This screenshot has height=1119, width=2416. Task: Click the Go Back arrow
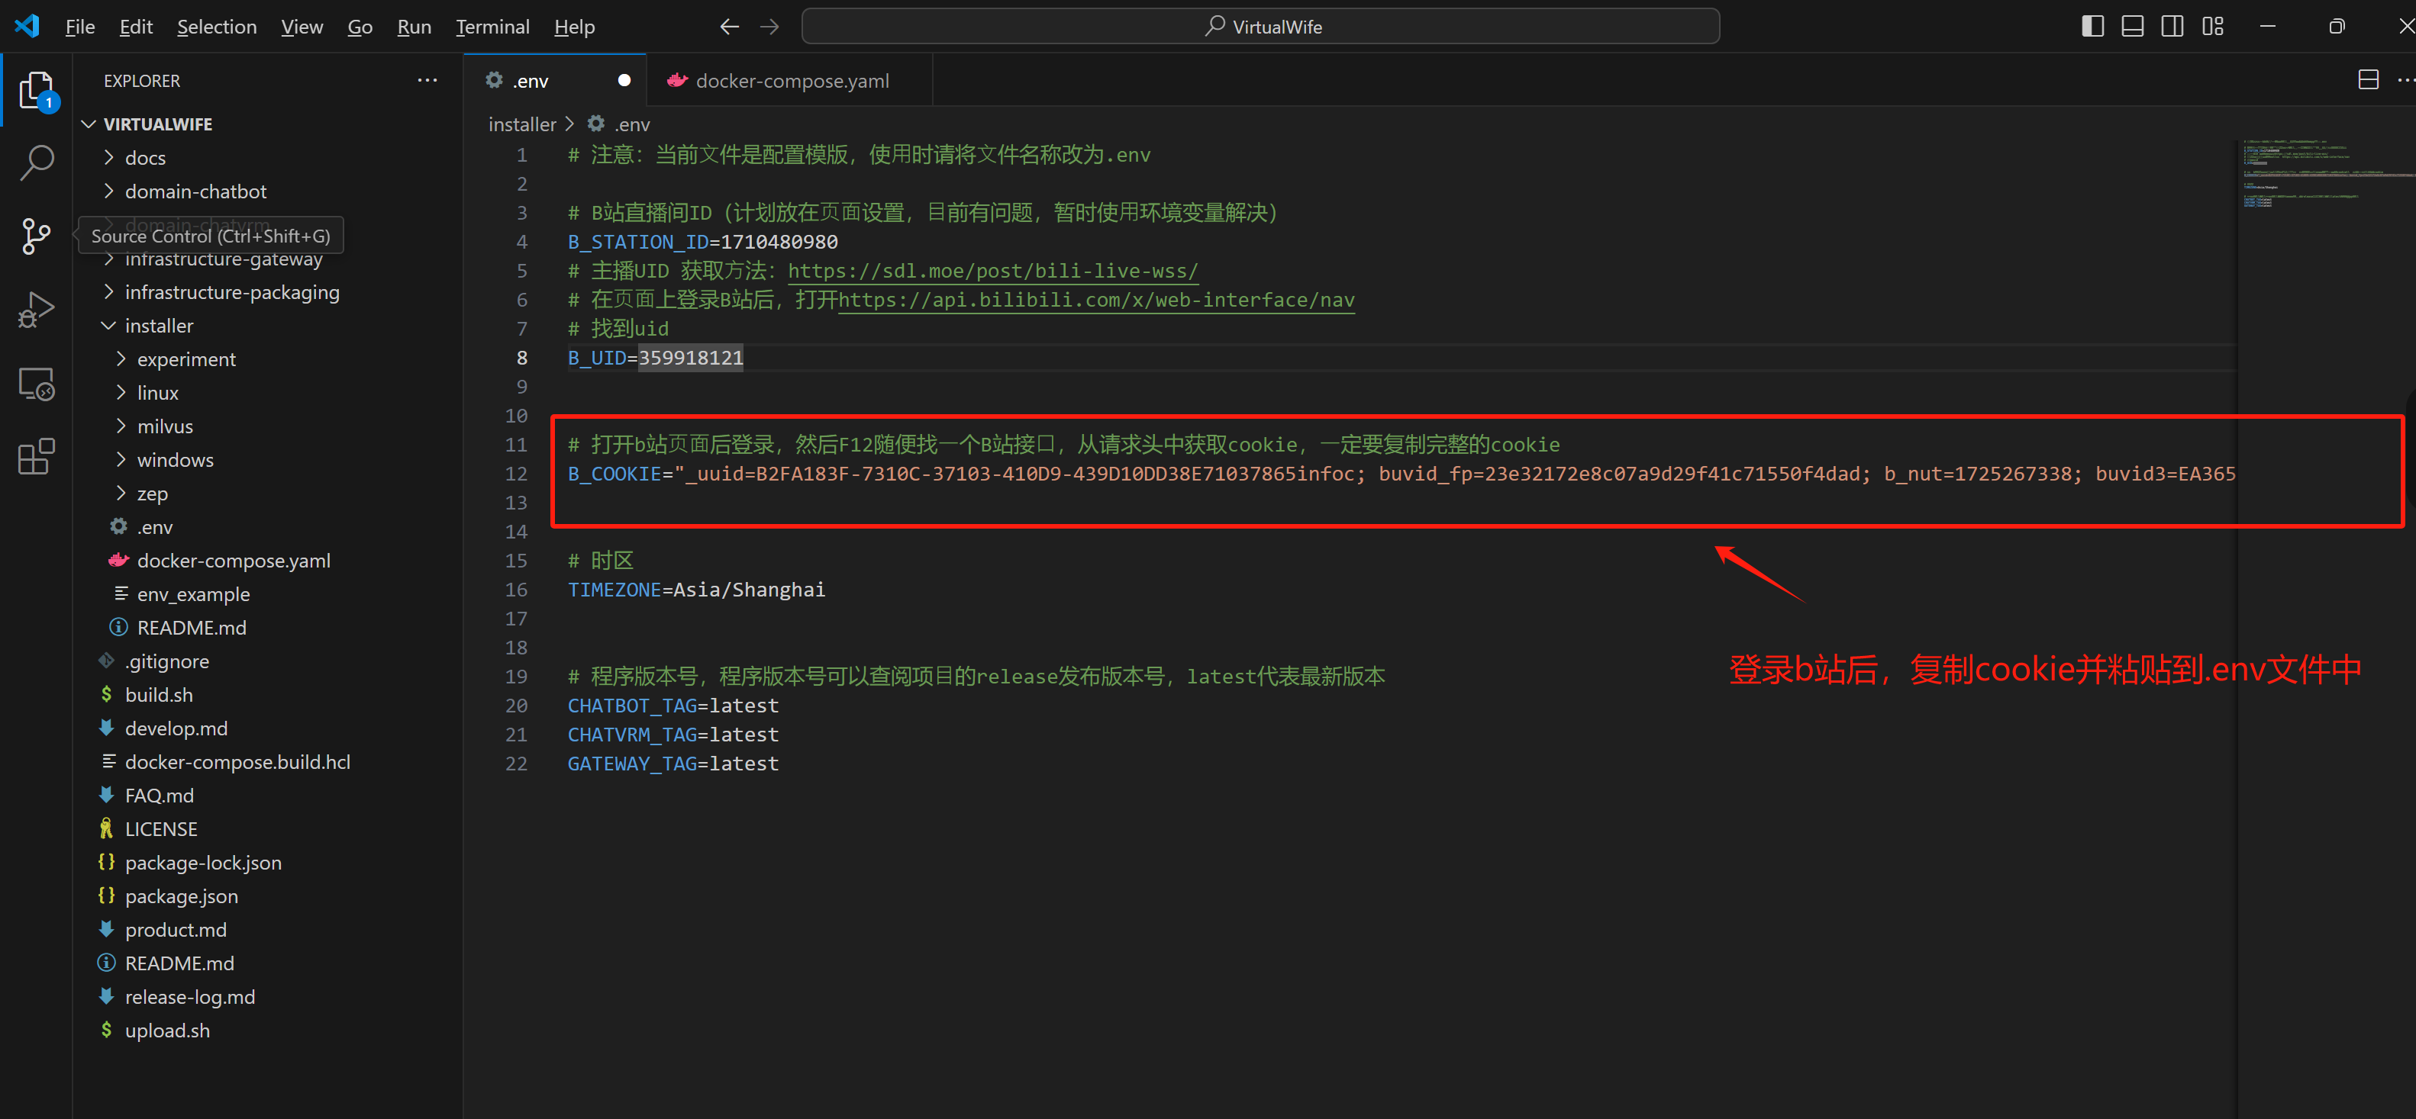pos(729,26)
